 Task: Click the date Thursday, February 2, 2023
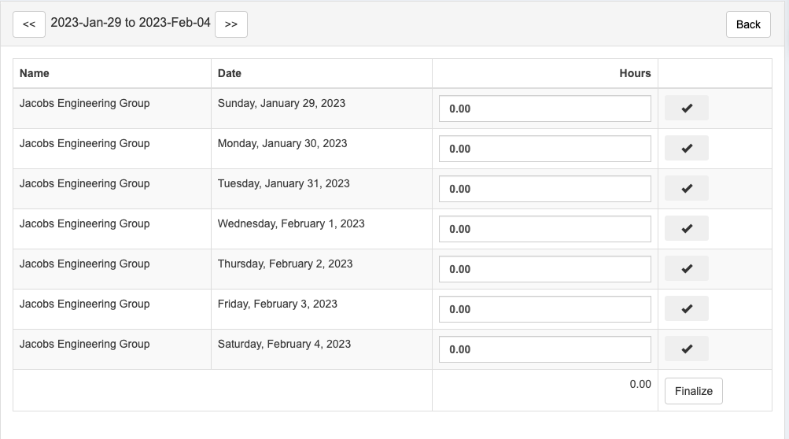coord(285,264)
